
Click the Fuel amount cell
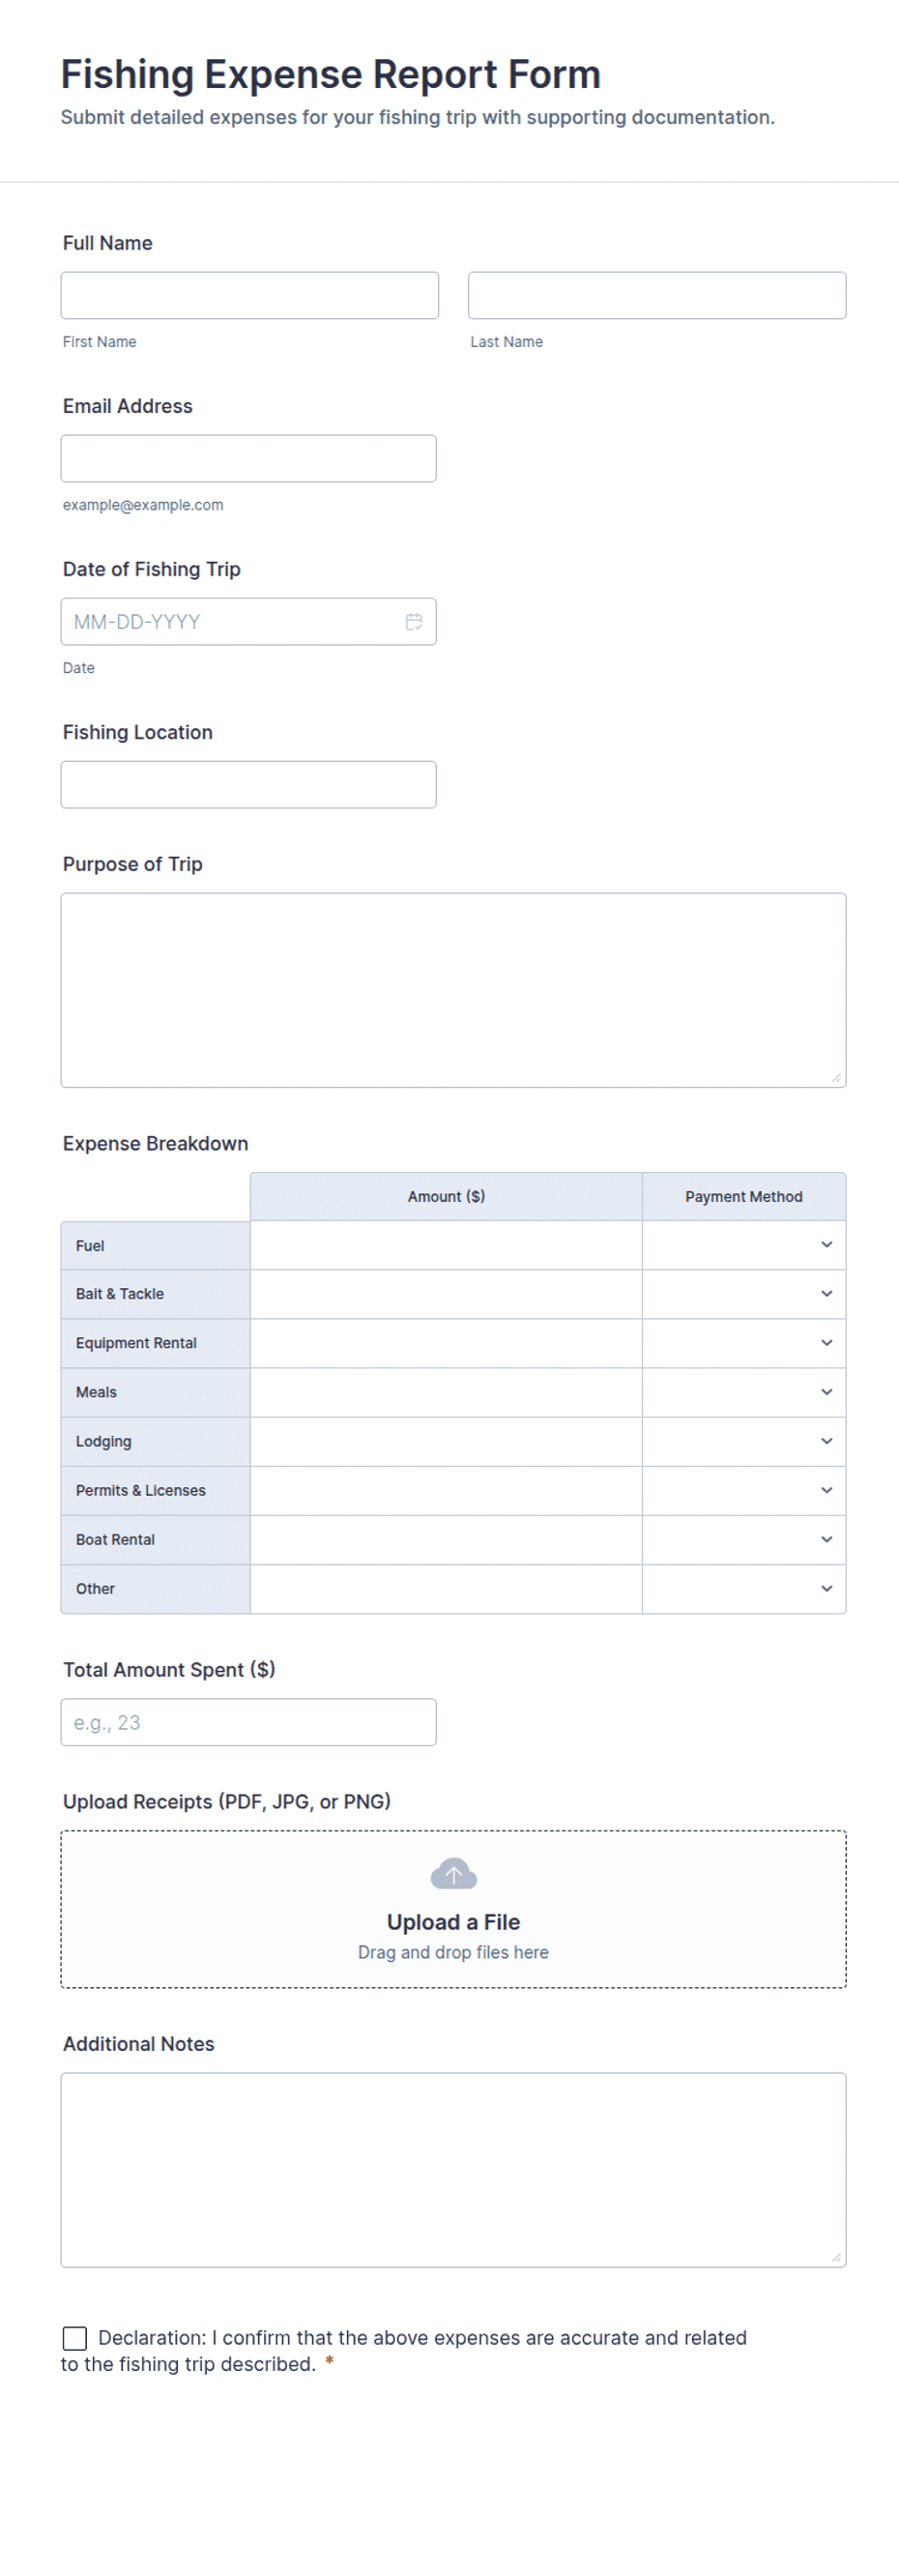pyautogui.click(x=445, y=1245)
